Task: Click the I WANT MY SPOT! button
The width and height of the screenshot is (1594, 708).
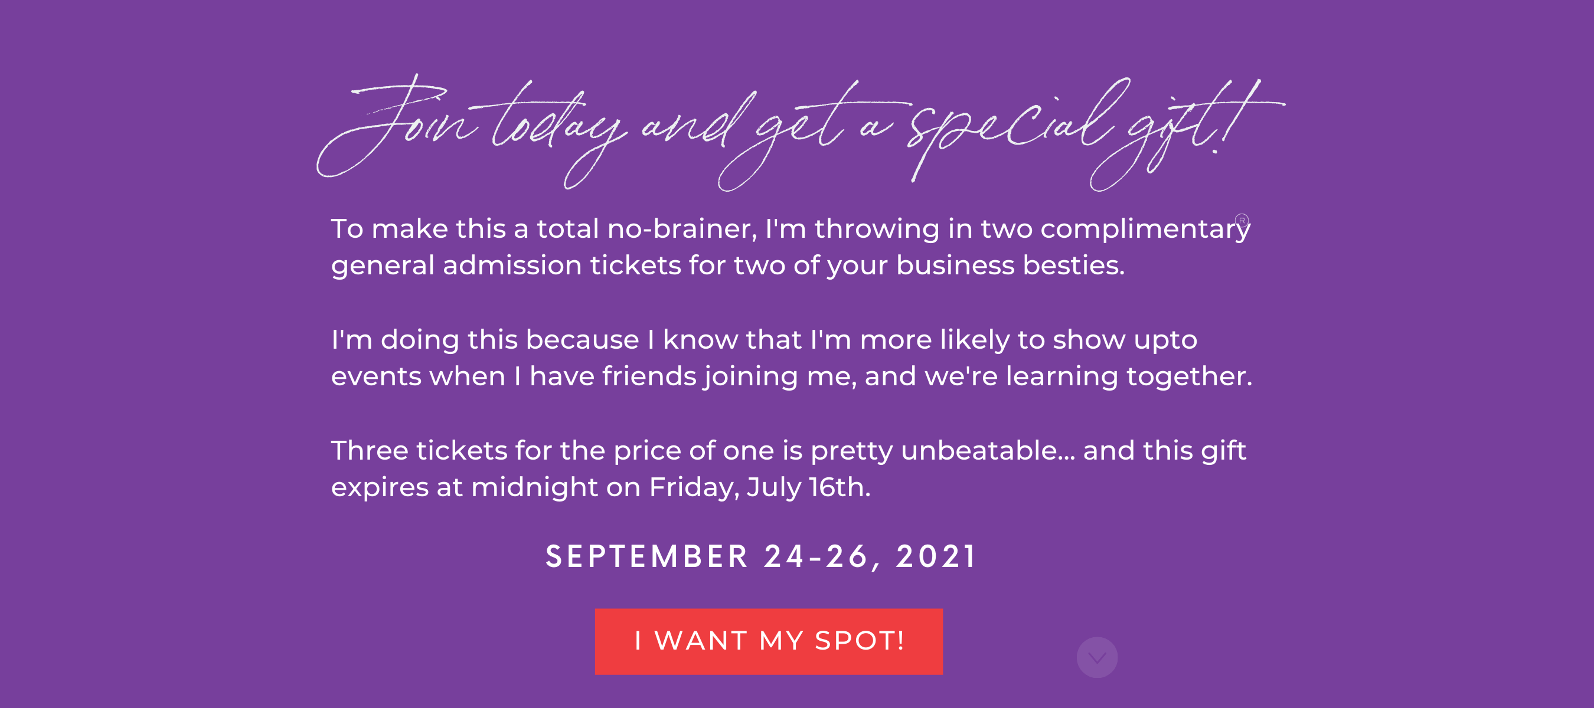Action: [769, 641]
